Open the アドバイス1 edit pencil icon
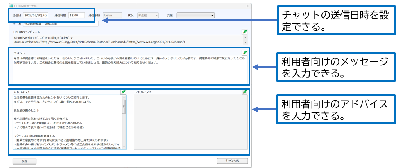This screenshot has width=405, height=168. [x=124, y=92]
